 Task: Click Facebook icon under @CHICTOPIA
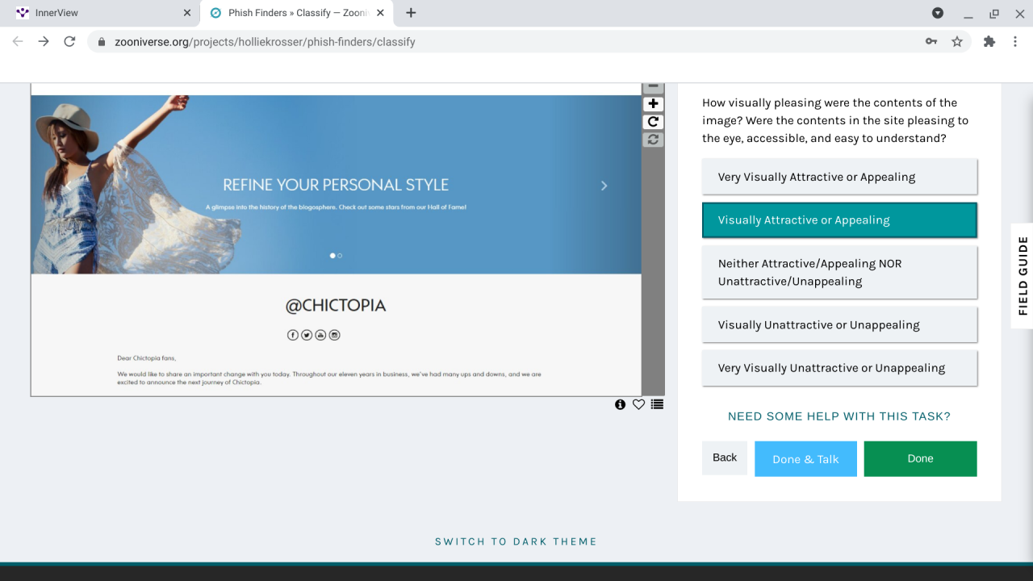[x=293, y=335]
